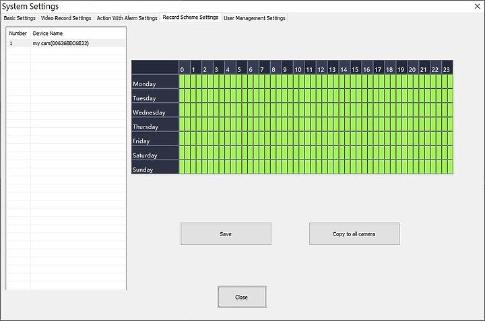Switch to Video Record Settings tab
The height and width of the screenshot is (321, 485).
tap(66, 18)
